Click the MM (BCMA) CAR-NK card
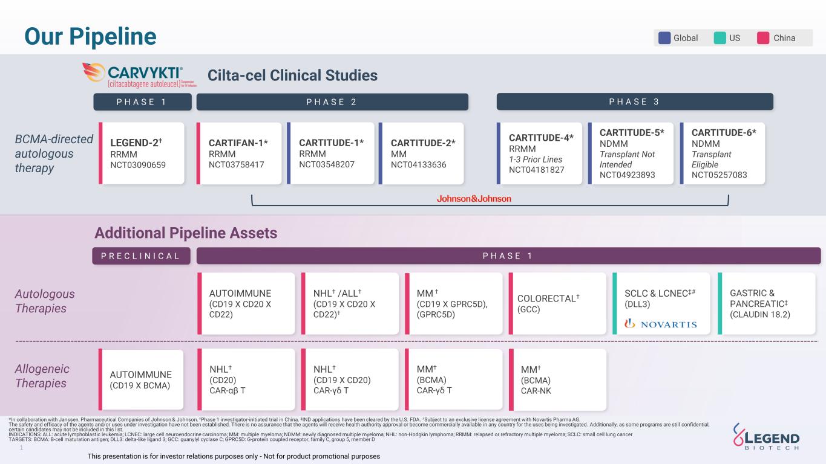This screenshot has height=464, width=826. coord(557,379)
